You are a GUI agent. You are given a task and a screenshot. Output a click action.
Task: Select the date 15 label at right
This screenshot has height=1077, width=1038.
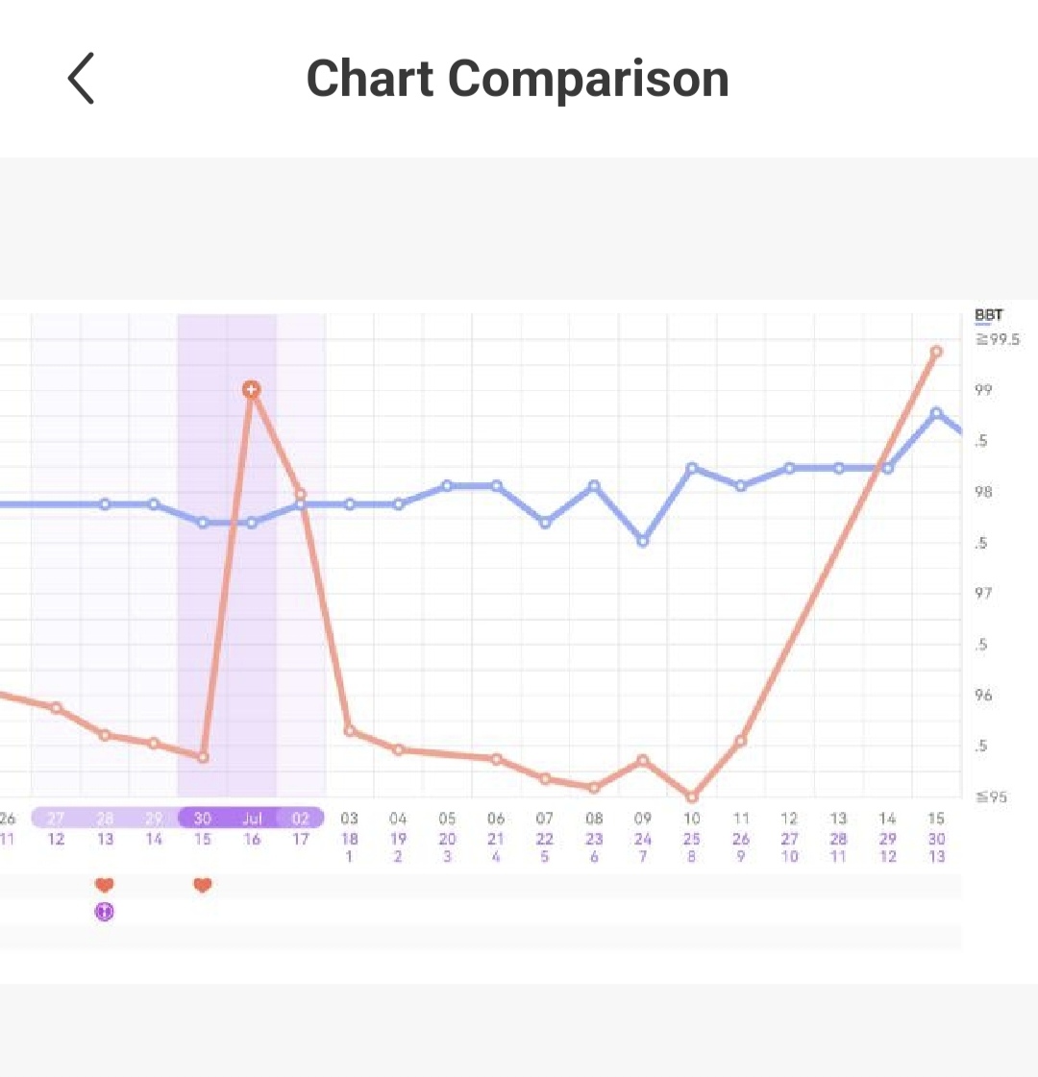point(936,819)
